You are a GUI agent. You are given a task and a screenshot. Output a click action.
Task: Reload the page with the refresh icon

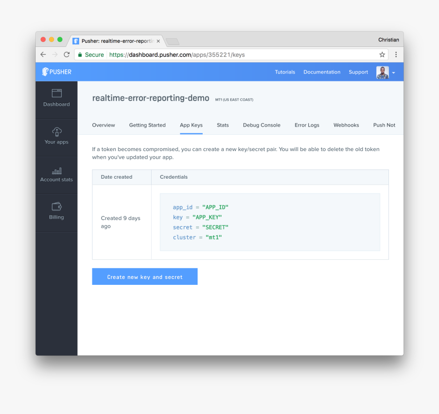tap(67, 55)
